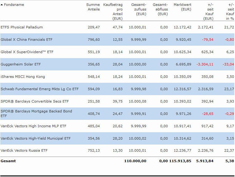Click percentage -33,04 for Guggenheim Solar

coord(228,64)
